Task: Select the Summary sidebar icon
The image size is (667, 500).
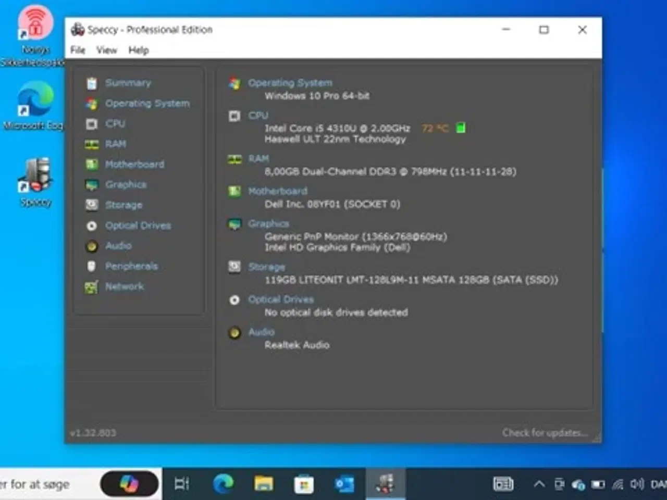Action: point(92,83)
